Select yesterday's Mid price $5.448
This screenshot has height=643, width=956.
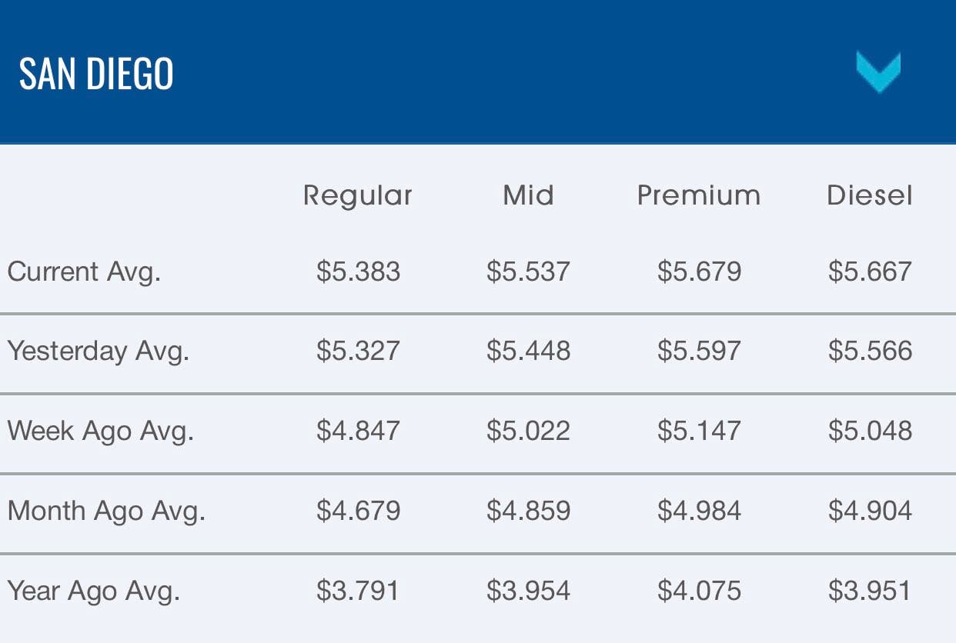tap(528, 351)
